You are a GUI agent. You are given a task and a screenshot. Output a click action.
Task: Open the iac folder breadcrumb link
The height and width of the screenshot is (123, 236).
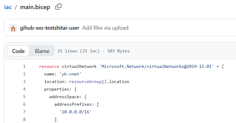click(8, 7)
